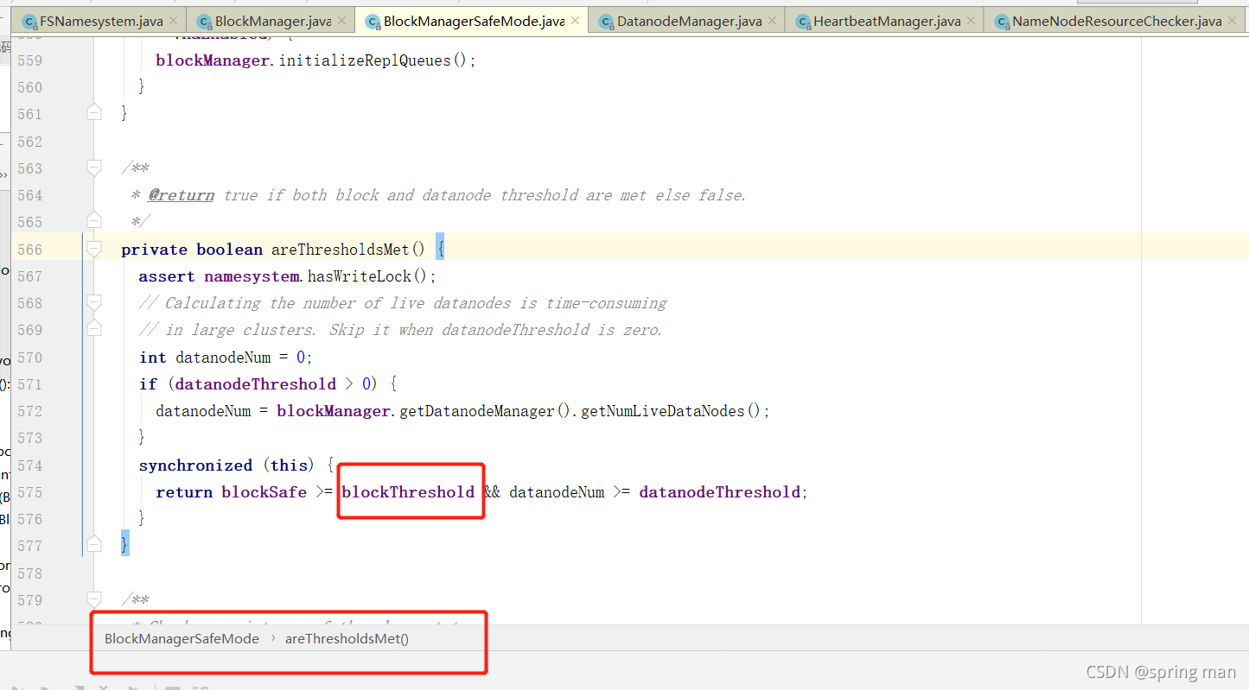Close the FSNamesystem.java tab
The image size is (1249, 690).
(173, 21)
